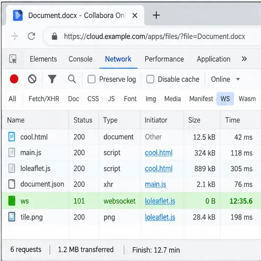
Task: Select the loleaflet.js request name
Action: click(x=35, y=168)
